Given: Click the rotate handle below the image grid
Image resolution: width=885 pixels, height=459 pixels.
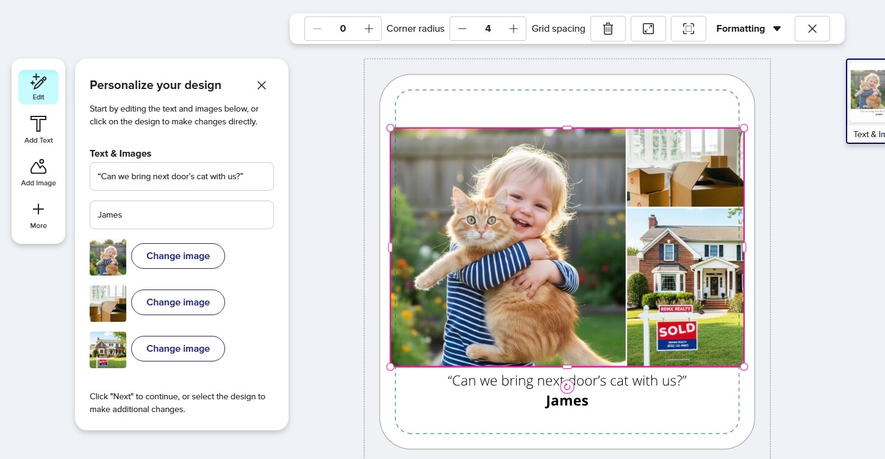Looking at the screenshot, I should (567, 386).
